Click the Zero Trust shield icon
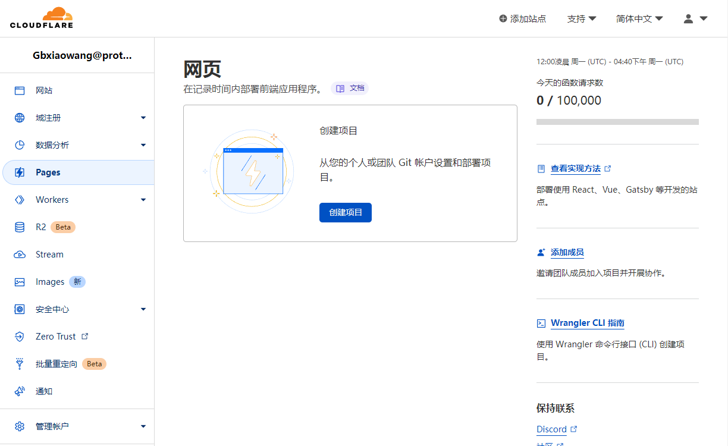728x446 pixels. coord(20,337)
